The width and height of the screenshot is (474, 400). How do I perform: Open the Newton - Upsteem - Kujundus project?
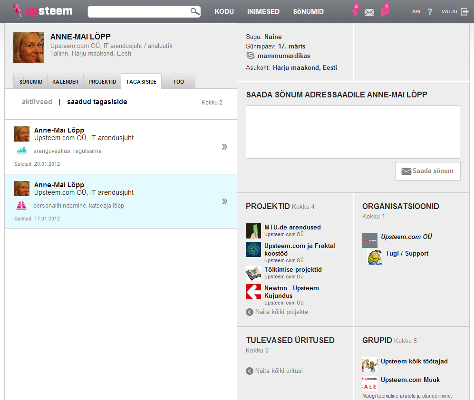point(293,292)
